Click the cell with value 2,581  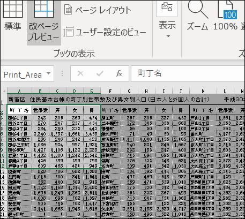(129, 209)
